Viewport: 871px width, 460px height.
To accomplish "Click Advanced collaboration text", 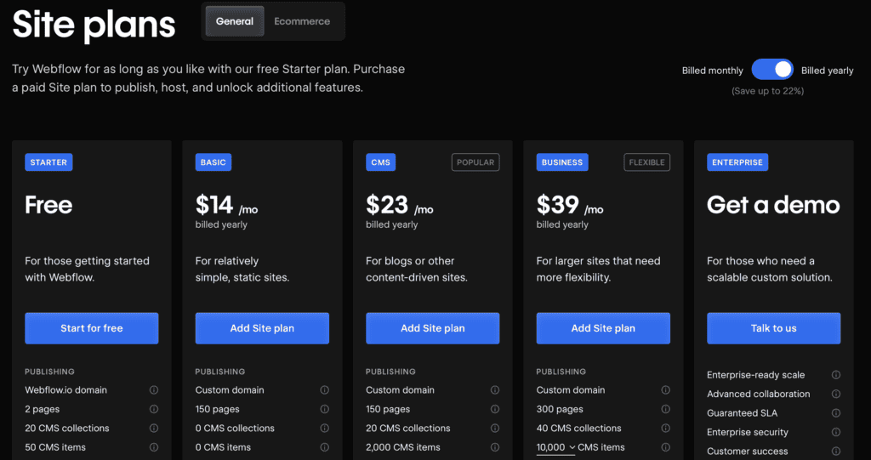I will pyautogui.click(x=758, y=394).
